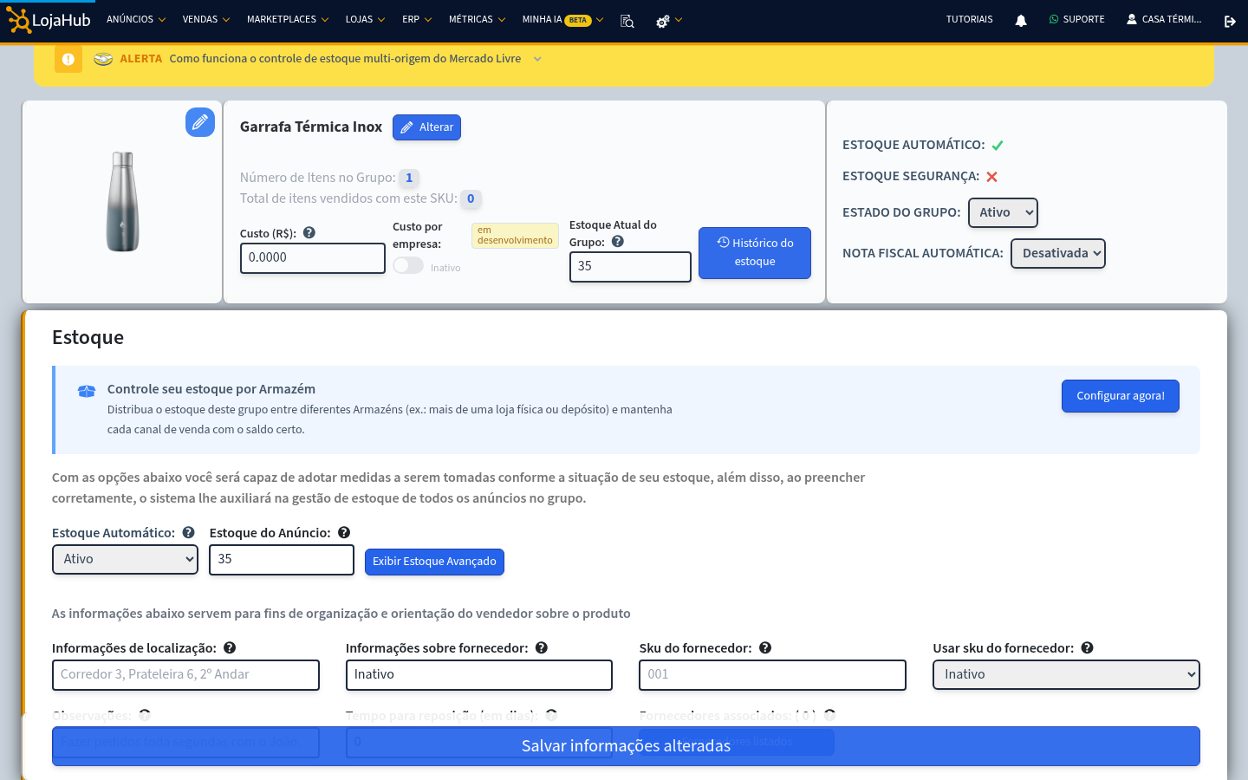Edit product image with pencil icon
This screenshot has height=780, width=1248.
point(200,122)
